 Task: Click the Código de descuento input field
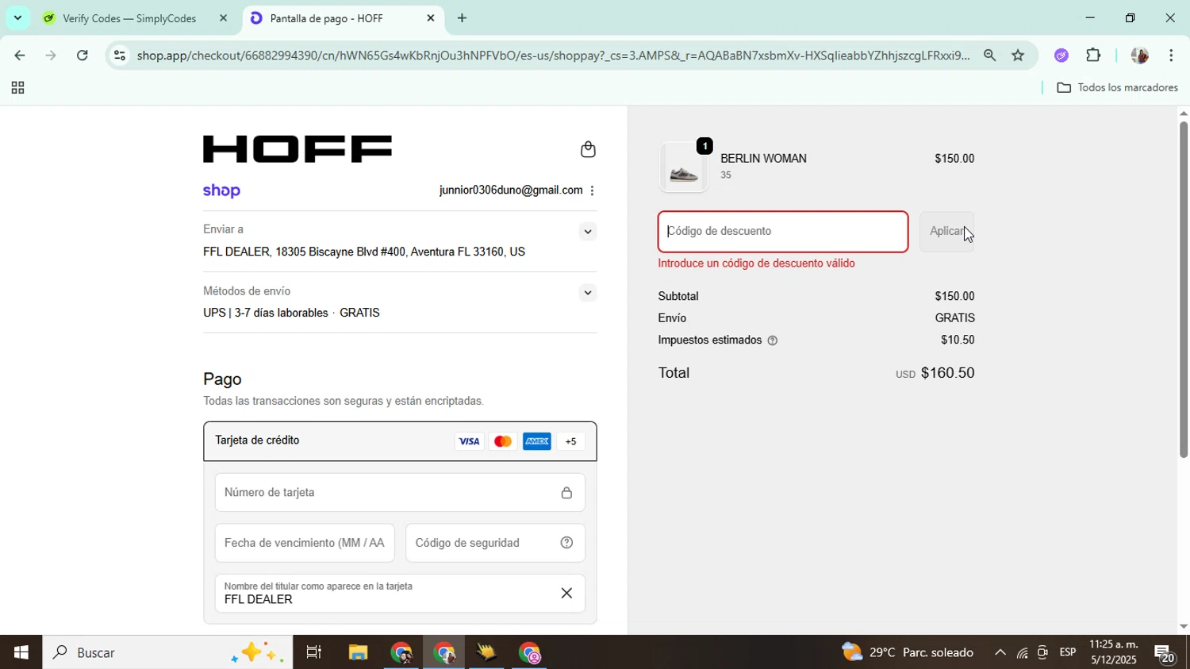coord(783,232)
